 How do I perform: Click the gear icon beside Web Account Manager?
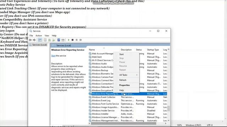pyautogui.click(x=90, y=54)
